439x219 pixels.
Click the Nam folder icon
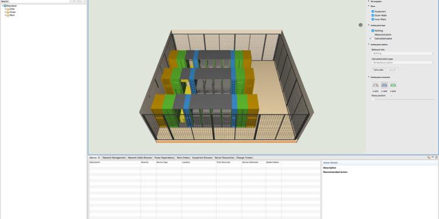pyautogui.click(x=8, y=15)
